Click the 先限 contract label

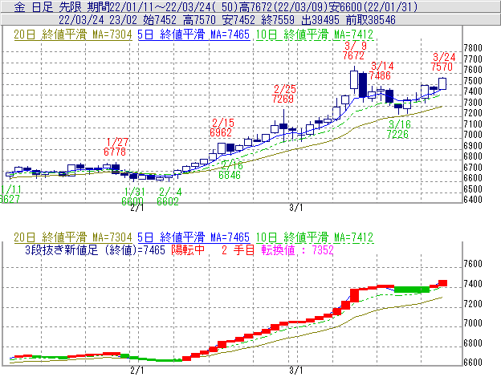[x=70, y=6]
